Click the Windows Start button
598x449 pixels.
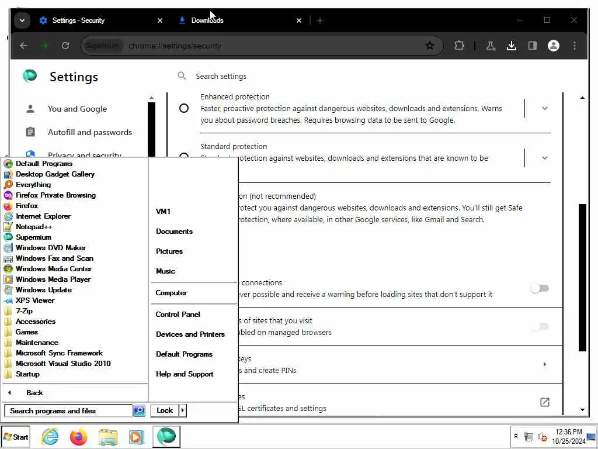16,437
